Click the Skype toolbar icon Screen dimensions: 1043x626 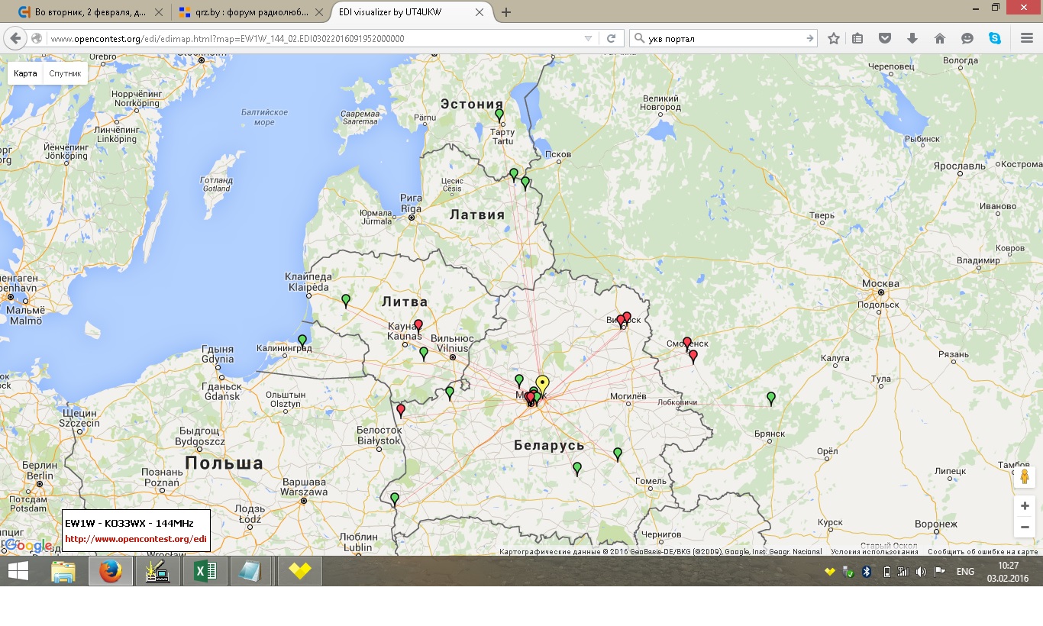pyautogui.click(x=995, y=38)
